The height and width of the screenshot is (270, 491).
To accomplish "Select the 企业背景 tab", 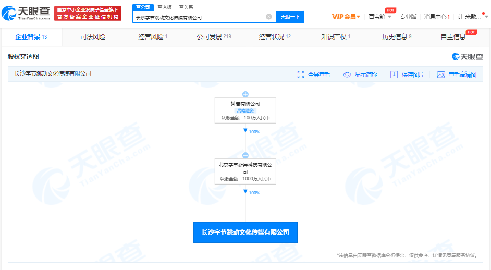I will [x=31, y=37].
